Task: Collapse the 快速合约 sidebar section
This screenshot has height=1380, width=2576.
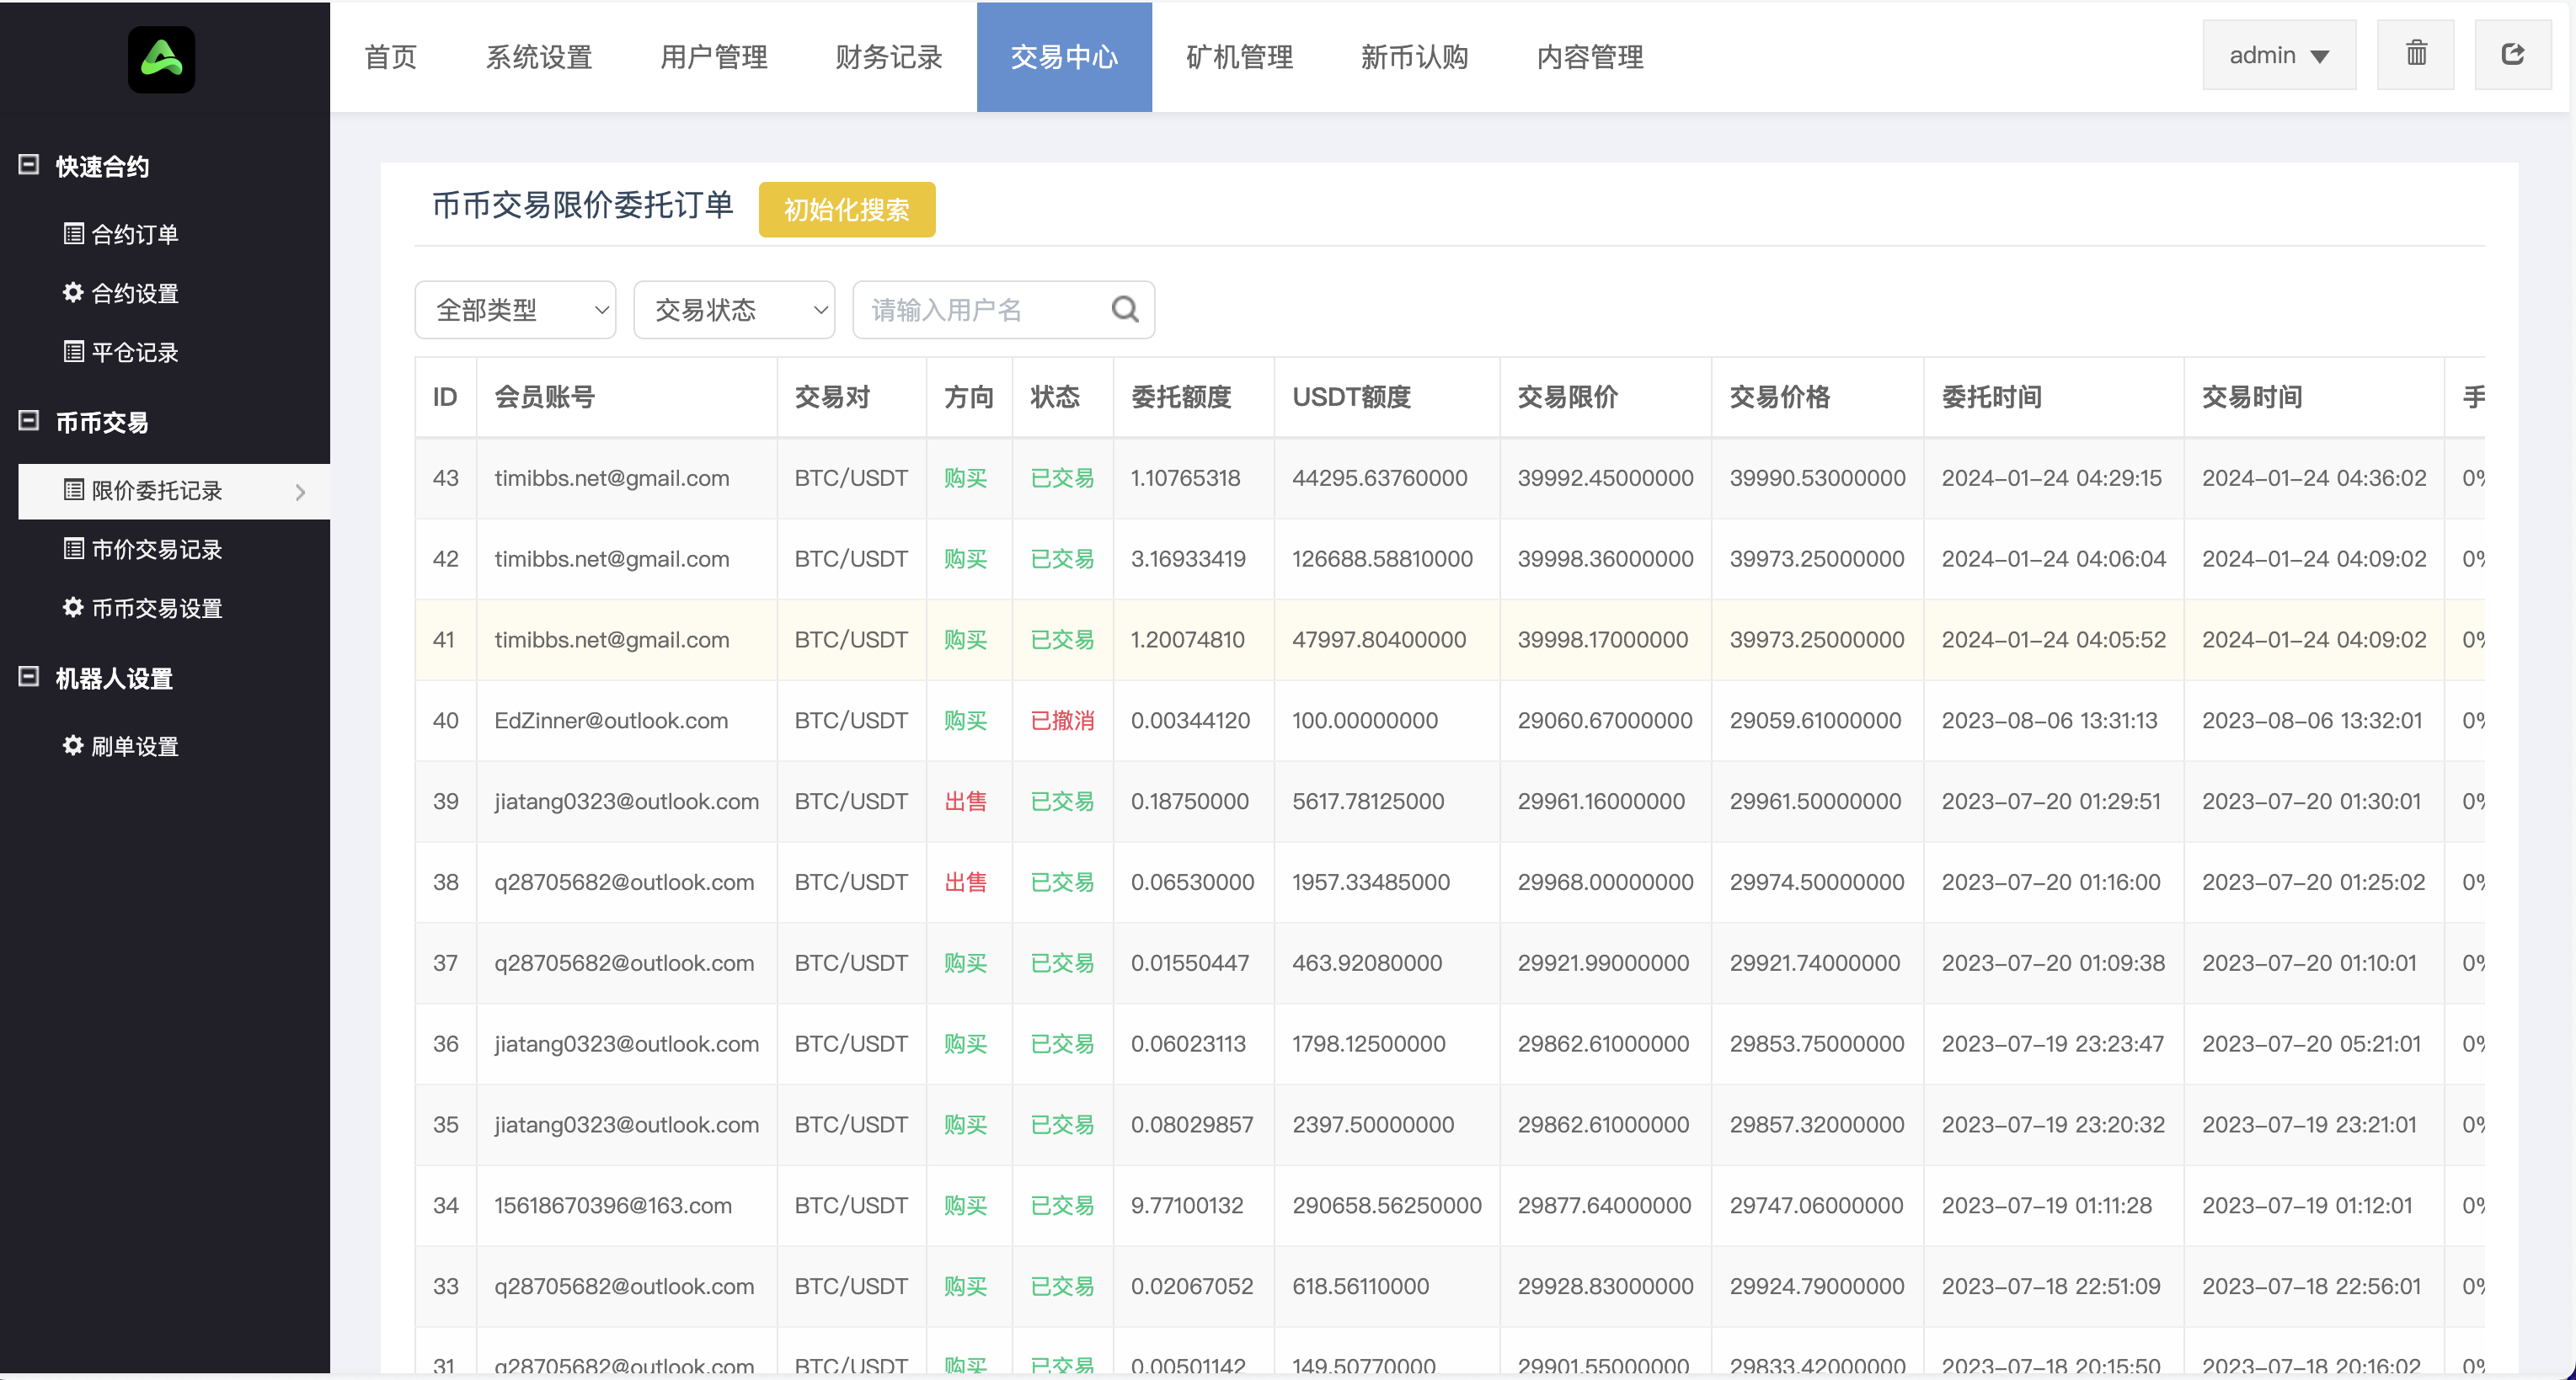Action: click(28, 165)
